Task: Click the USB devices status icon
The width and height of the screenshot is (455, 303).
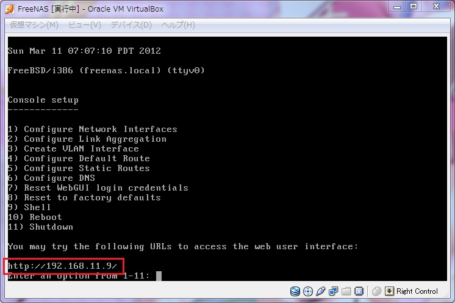Action: click(320, 291)
